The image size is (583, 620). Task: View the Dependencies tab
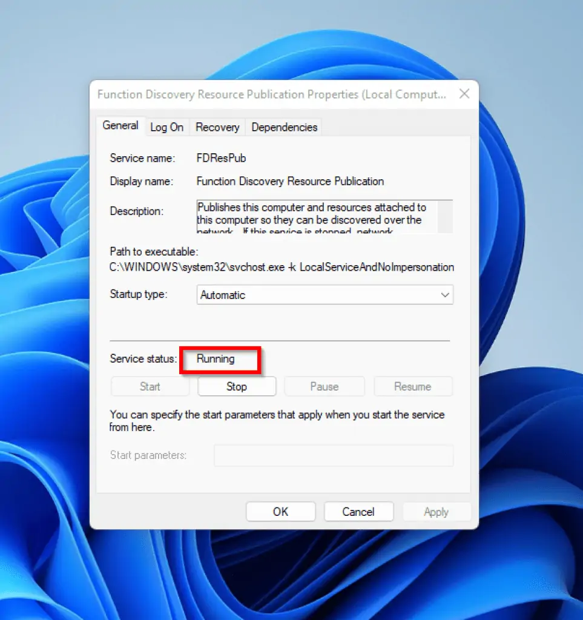pos(284,127)
